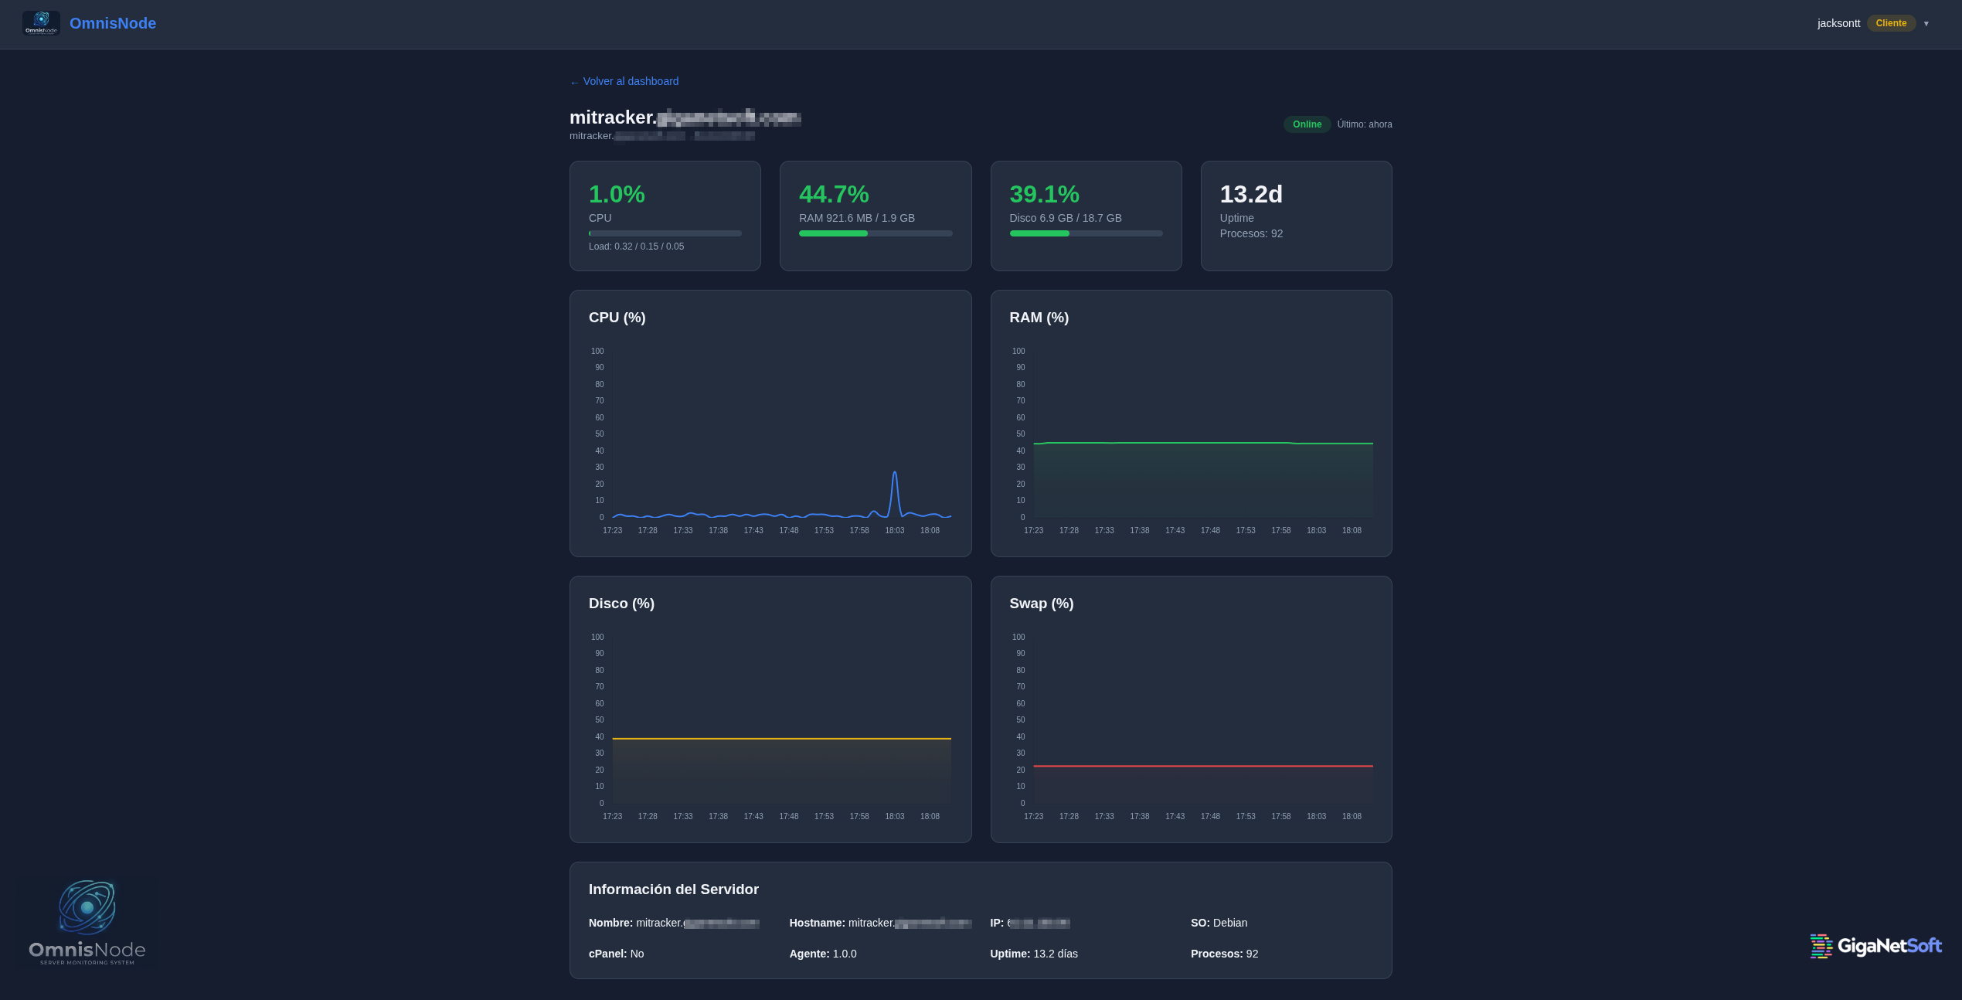Click the CPU (%) chart title
1962x1000 pixels.
[x=617, y=318]
